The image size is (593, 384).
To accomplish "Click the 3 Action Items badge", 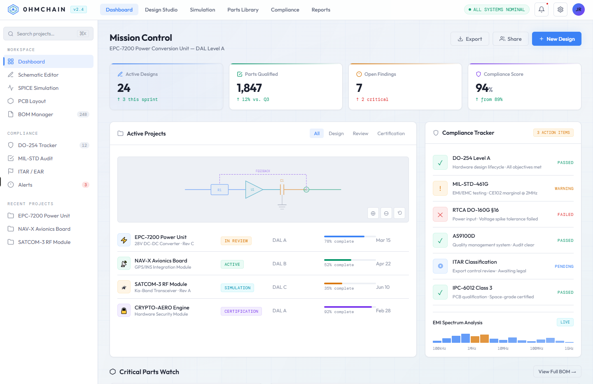I will 553,133.
